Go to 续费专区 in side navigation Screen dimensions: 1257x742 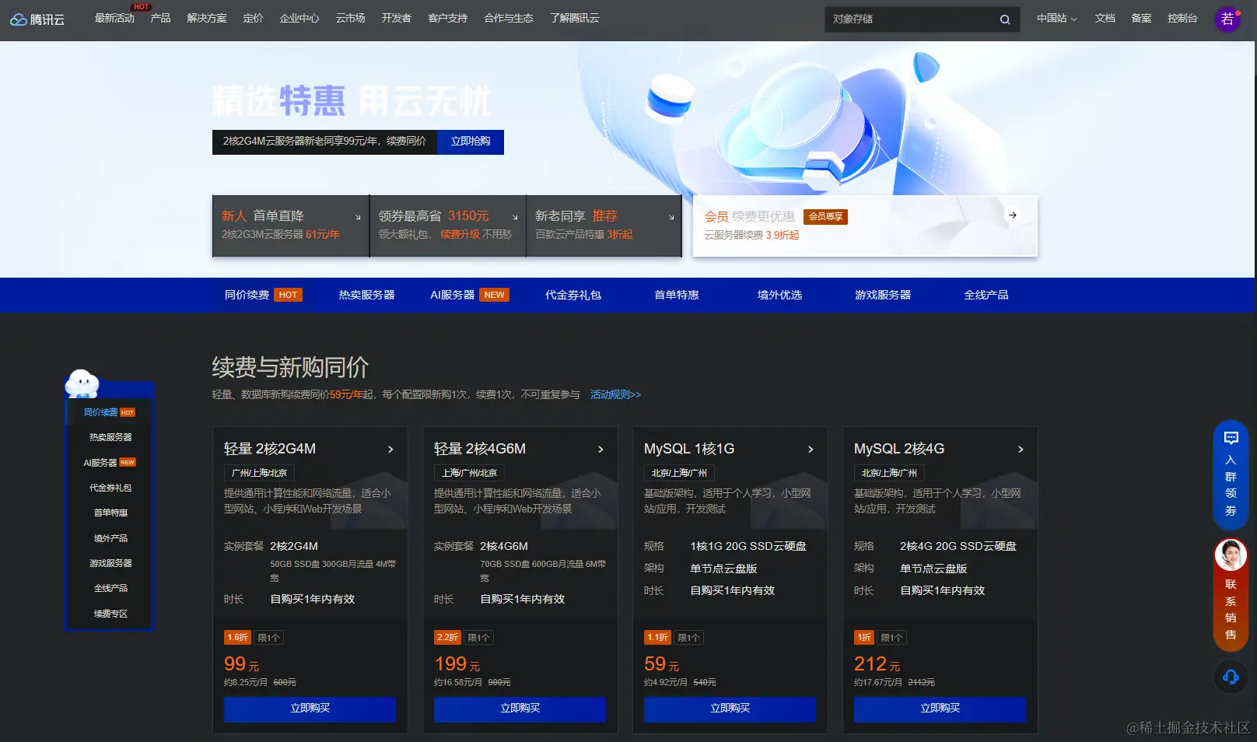point(110,614)
